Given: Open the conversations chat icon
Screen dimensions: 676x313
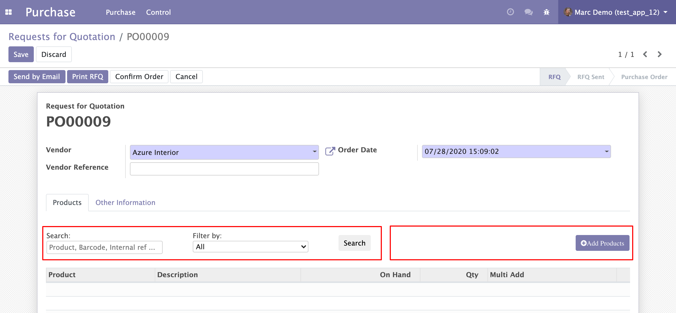Looking at the screenshot, I should (x=528, y=12).
